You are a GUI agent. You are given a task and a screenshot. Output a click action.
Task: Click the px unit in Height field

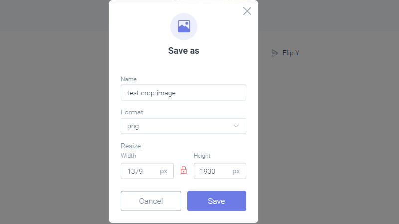(236, 171)
